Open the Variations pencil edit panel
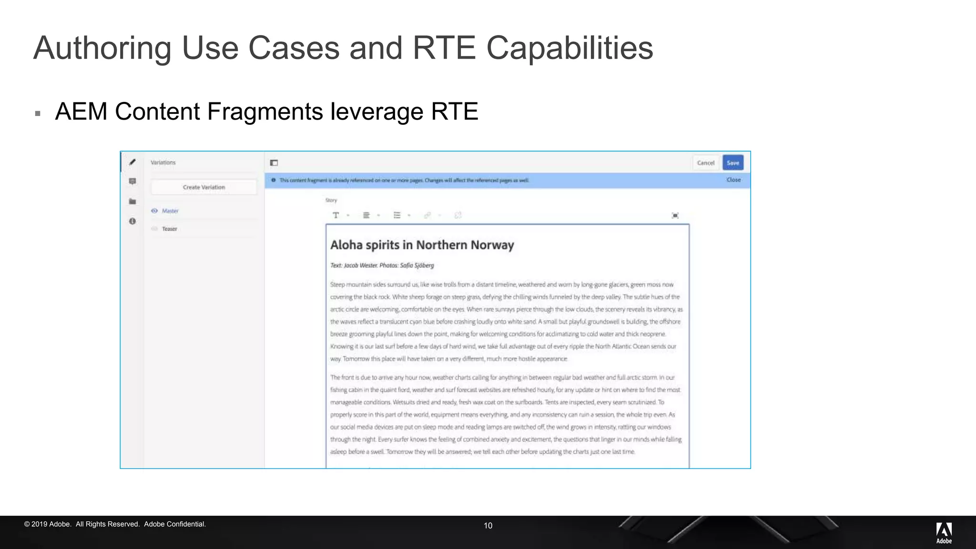 (132, 162)
